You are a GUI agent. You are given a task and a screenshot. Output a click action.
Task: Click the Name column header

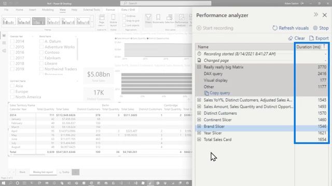coord(245,47)
